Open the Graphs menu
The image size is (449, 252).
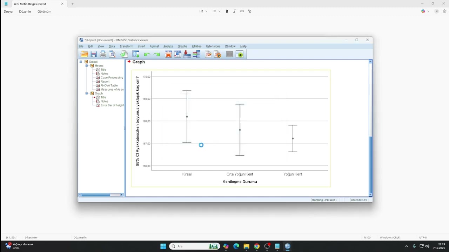click(x=182, y=46)
